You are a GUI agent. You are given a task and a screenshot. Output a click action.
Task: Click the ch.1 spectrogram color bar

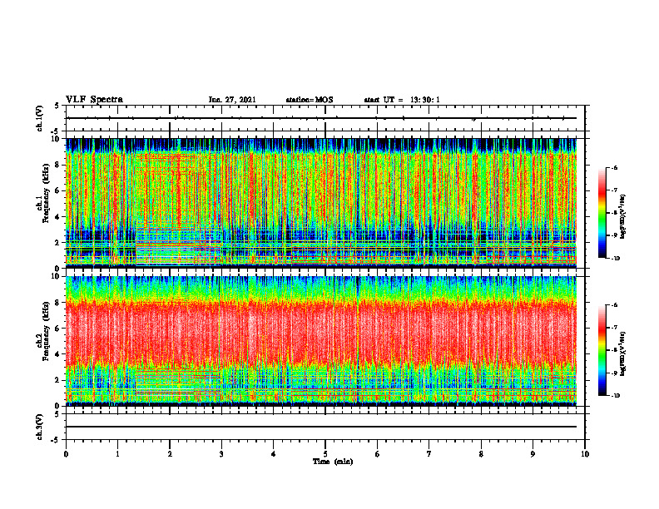602,213
